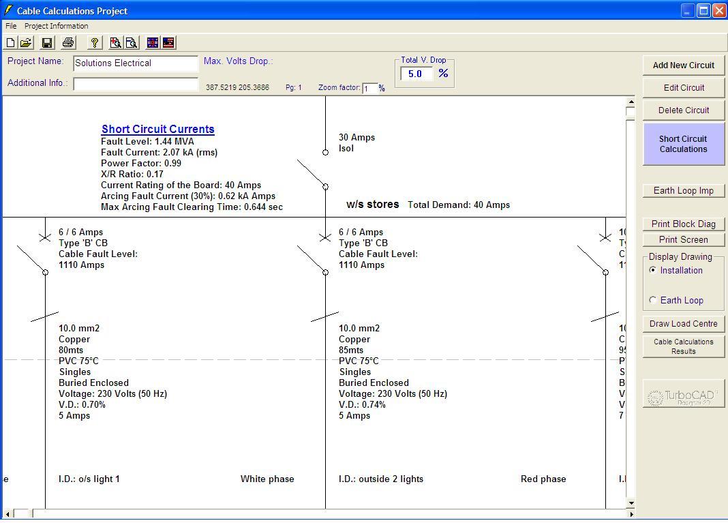Select Installation display drawing option
Viewport: 728px width, 523px height.
click(x=653, y=270)
